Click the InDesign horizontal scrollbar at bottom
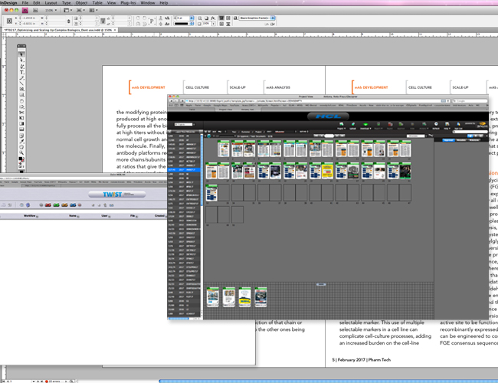This screenshot has height=383, width=498. [328, 381]
